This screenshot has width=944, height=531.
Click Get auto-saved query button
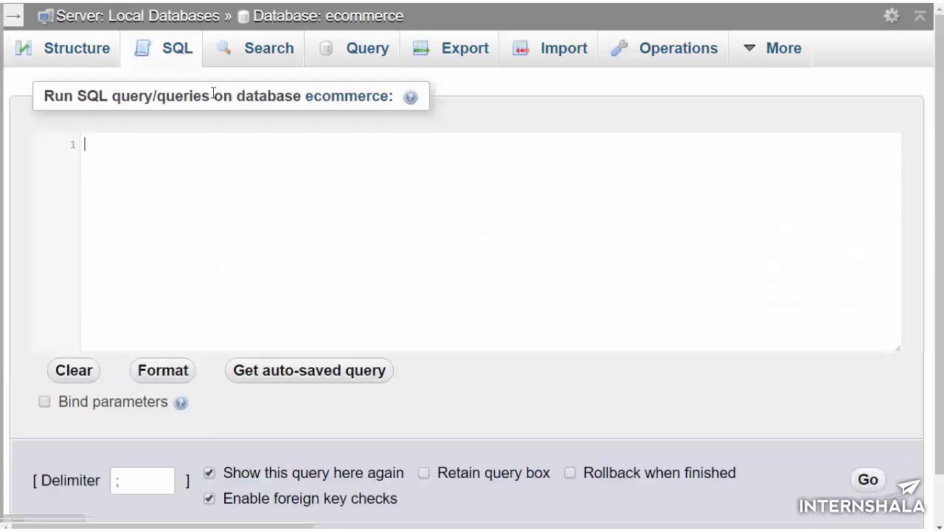coord(309,370)
